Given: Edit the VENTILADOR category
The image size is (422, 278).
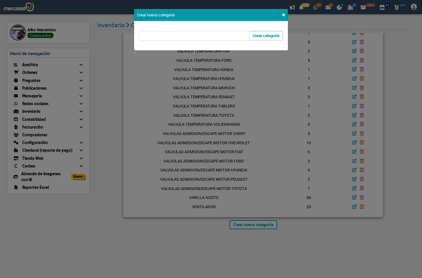Looking at the screenshot, I should [x=354, y=207].
